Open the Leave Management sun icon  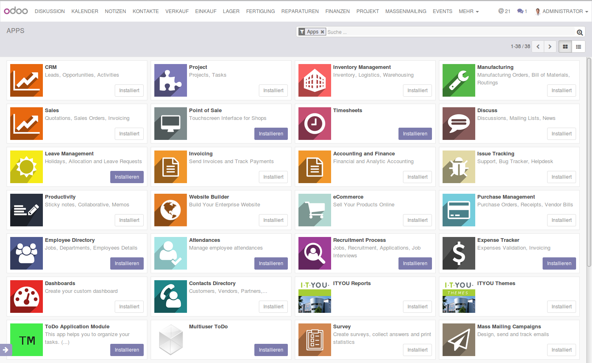[x=27, y=167]
